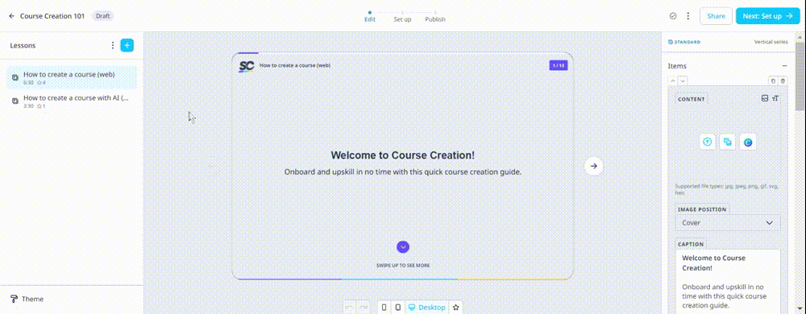The width and height of the screenshot is (806, 314).
Task: Collapse the Items section
Action: point(784,66)
